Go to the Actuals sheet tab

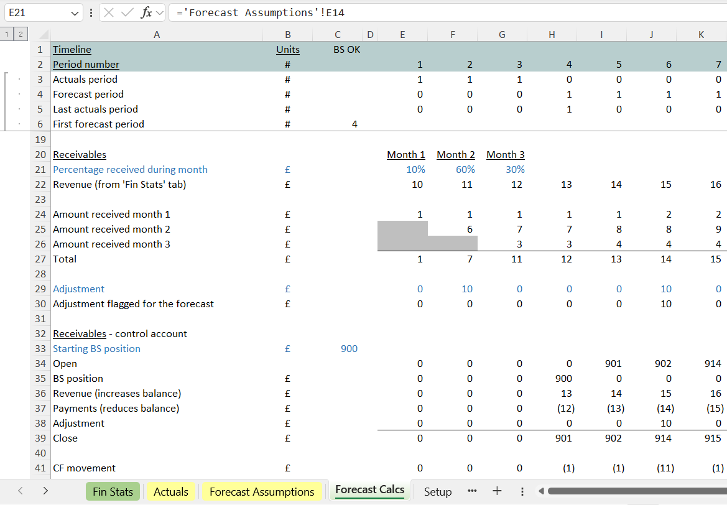pos(170,492)
